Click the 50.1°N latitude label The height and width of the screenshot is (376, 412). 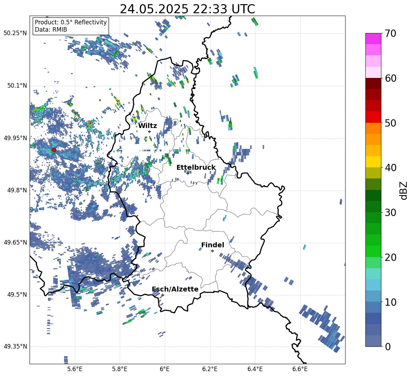(17, 86)
